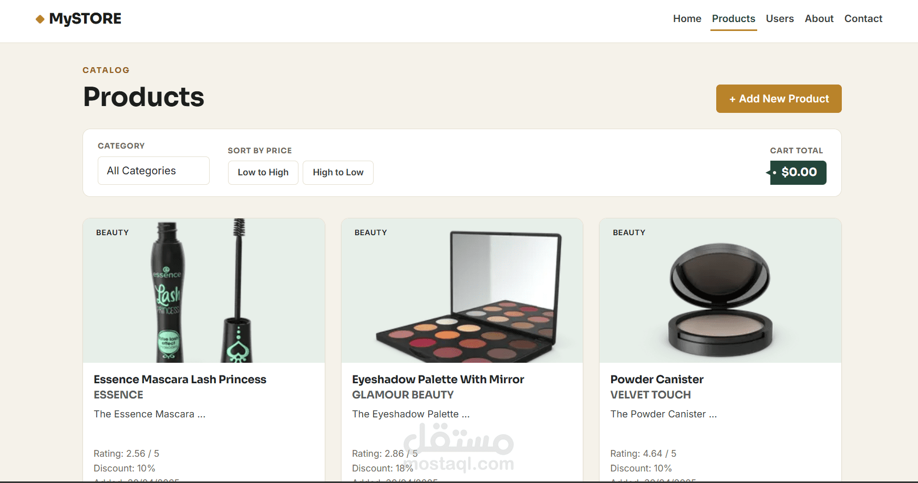
Task: Click the 'Discount: 18%' text
Action: click(383, 468)
